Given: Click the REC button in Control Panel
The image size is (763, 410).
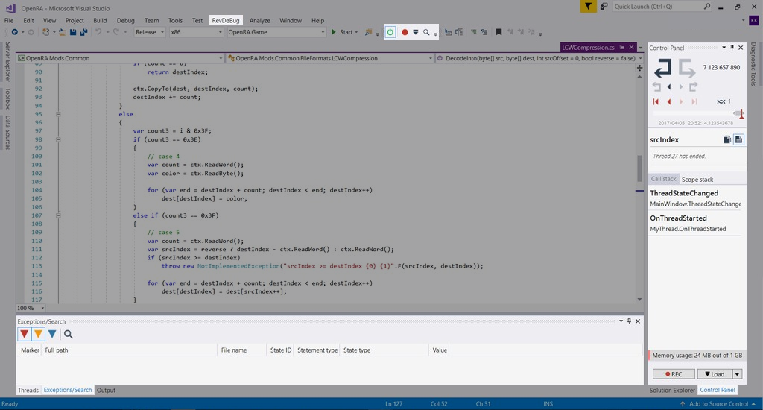Looking at the screenshot, I should click(x=674, y=374).
